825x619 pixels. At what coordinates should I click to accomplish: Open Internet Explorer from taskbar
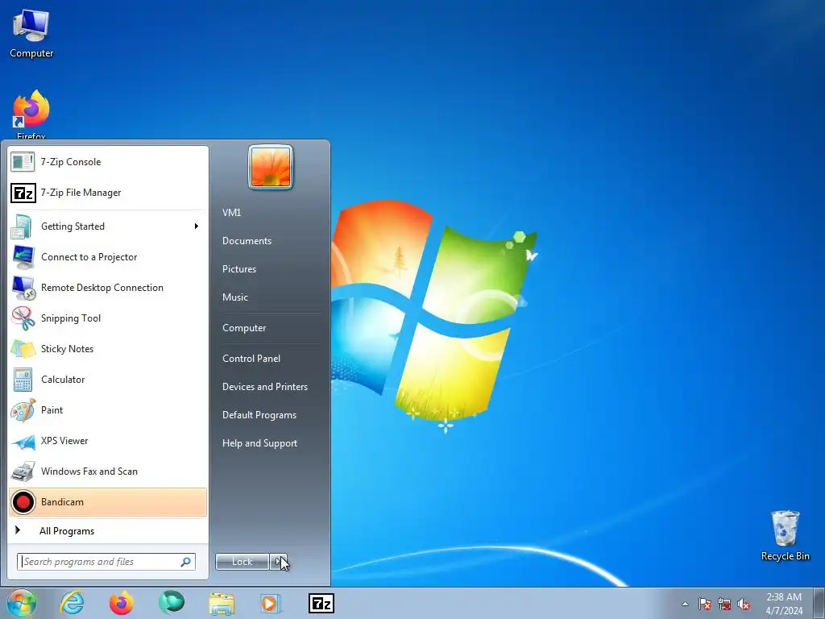coord(72,603)
